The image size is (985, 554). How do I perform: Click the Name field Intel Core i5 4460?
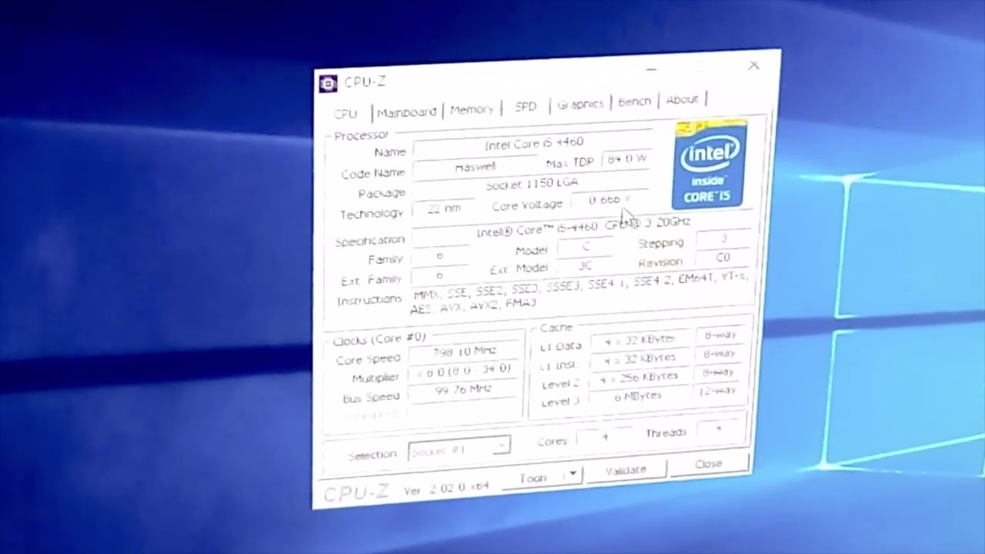(x=533, y=144)
